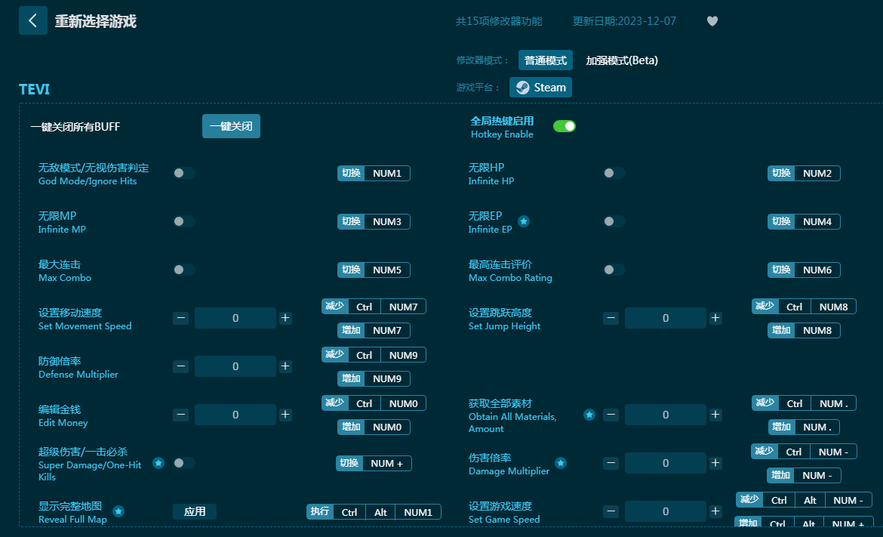
Task: Enable God Mode/Ignore Hits toggle
Action: click(183, 173)
